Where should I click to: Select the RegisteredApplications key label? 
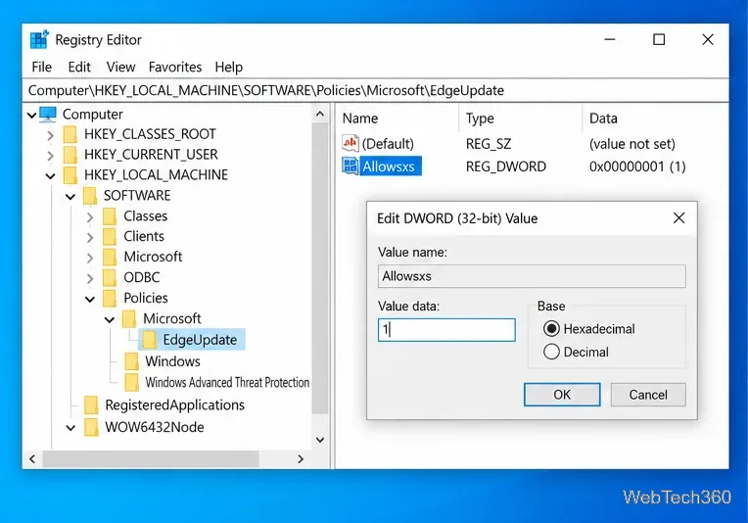click(x=174, y=405)
